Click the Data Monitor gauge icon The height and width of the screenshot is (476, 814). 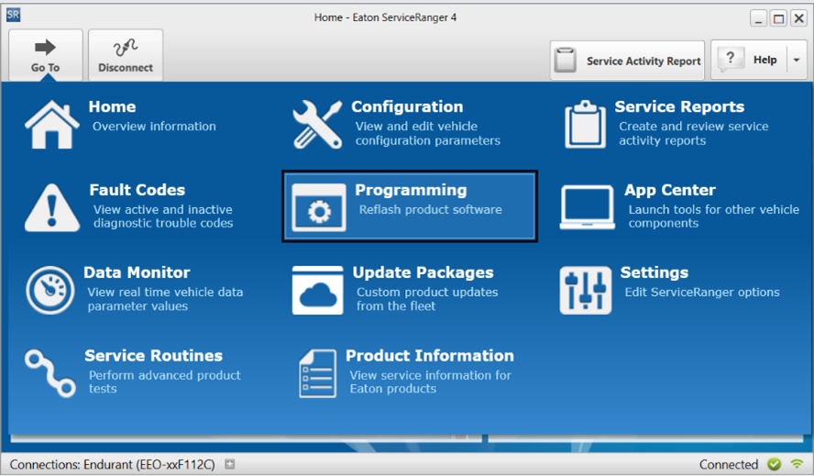50,290
